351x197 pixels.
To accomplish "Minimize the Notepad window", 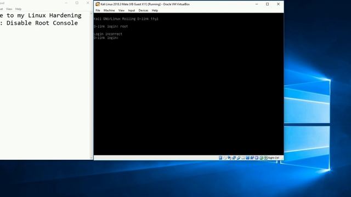I will point(66,3).
